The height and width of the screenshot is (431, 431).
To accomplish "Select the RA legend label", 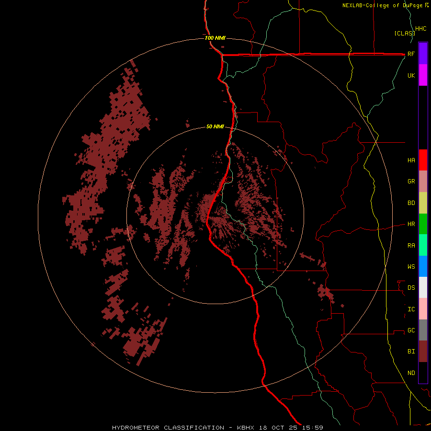I will coord(411,246).
